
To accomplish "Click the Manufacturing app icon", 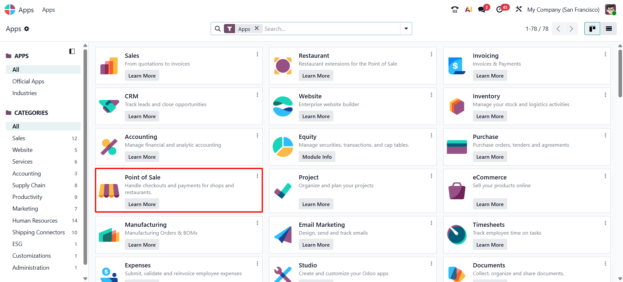I will [x=109, y=235].
